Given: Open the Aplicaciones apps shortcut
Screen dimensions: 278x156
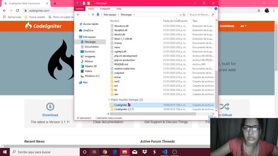Looking at the screenshot, I should [12, 17].
